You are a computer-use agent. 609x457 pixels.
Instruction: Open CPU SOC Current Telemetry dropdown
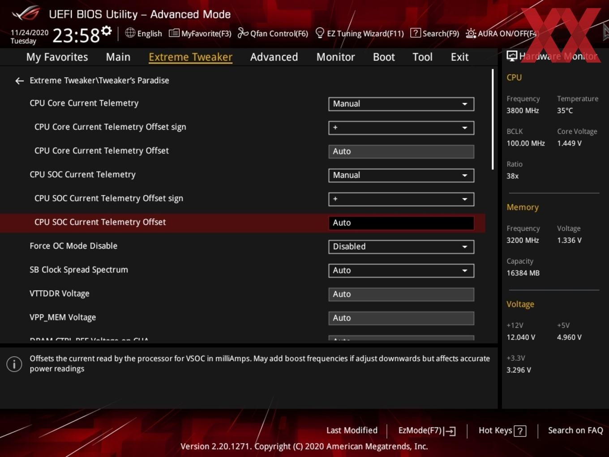point(401,175)
